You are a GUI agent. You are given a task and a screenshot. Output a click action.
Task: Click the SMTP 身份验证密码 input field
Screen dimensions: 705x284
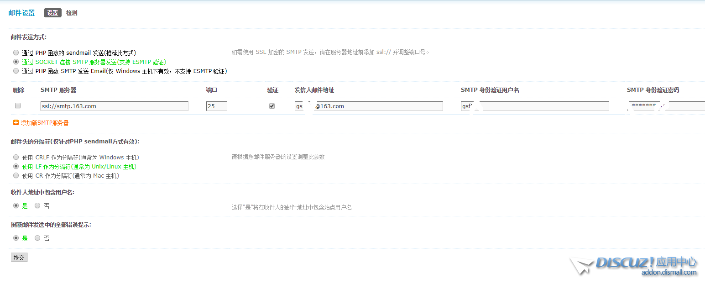pos(666,106)
